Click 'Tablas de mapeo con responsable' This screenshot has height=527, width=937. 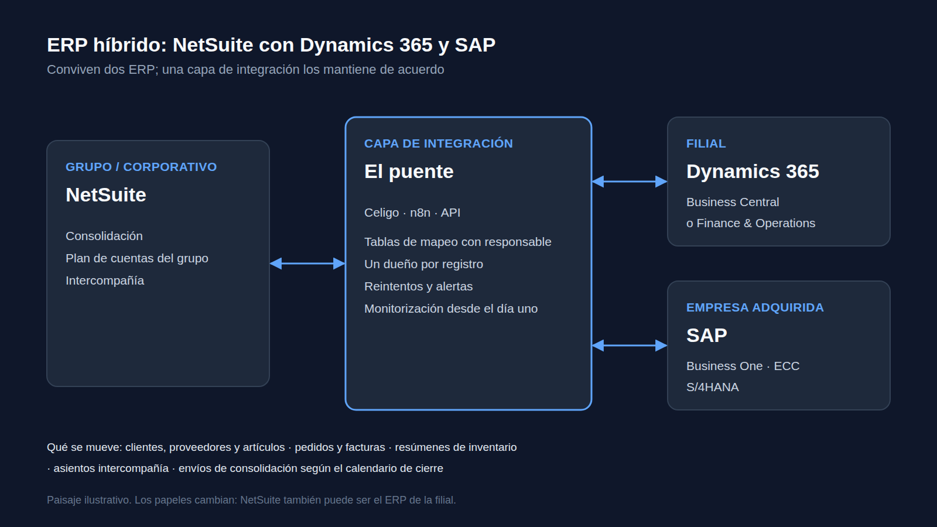458,242
